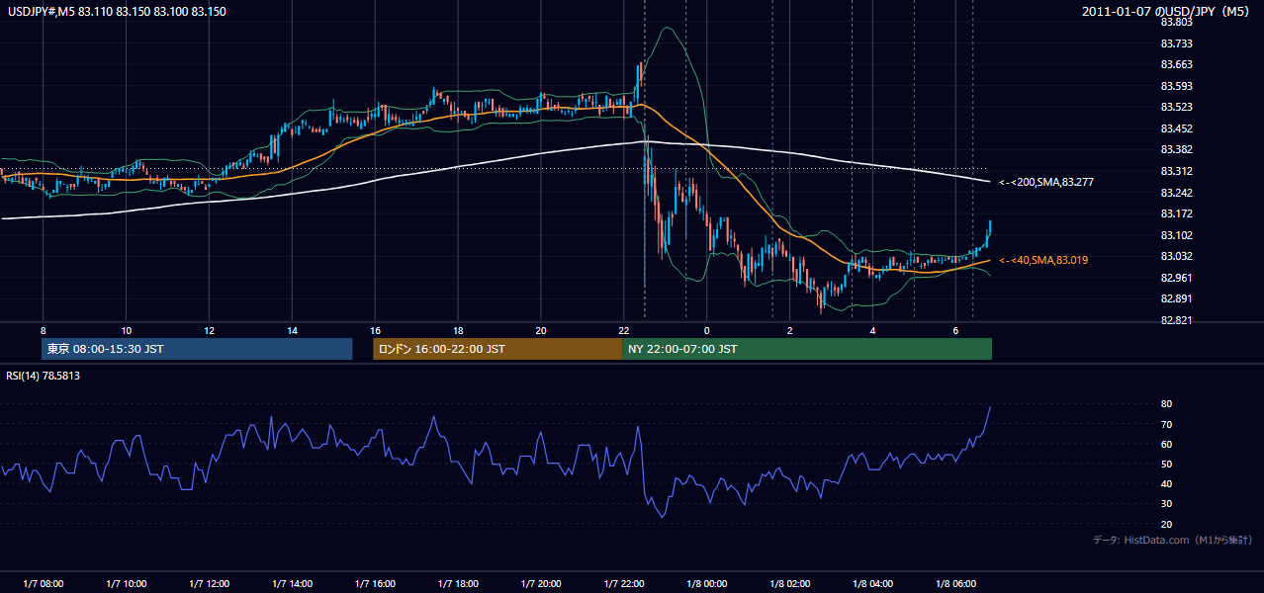Click price axis value 82.961
The width and height of the screenshot is (1264, 593).
pos(1176,278)
